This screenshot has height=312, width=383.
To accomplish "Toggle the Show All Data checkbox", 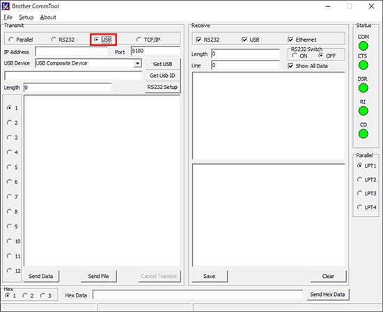I will [290, 66].
